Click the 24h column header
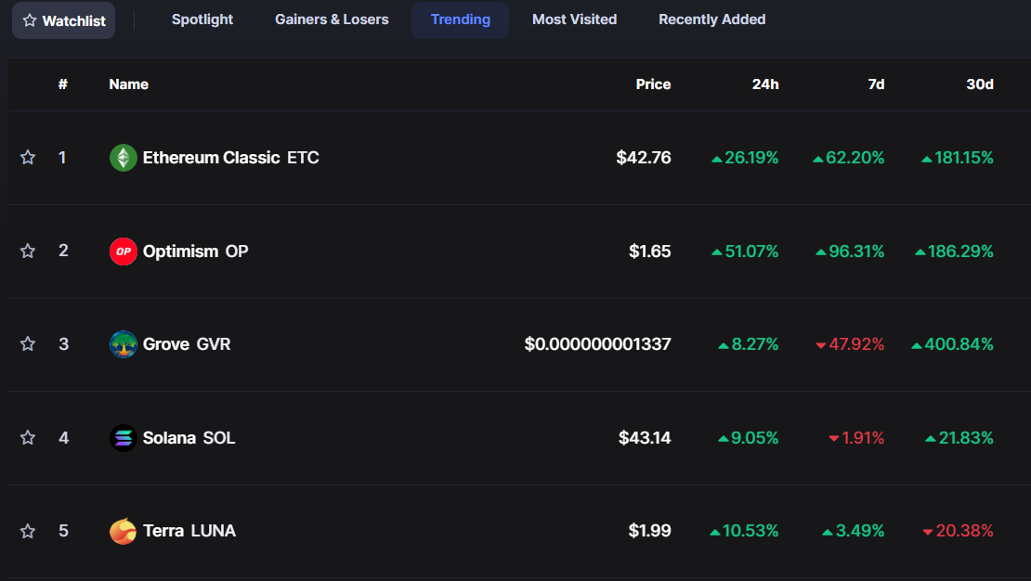Viewport: 1031px width, 581px height. click(765, 84)
